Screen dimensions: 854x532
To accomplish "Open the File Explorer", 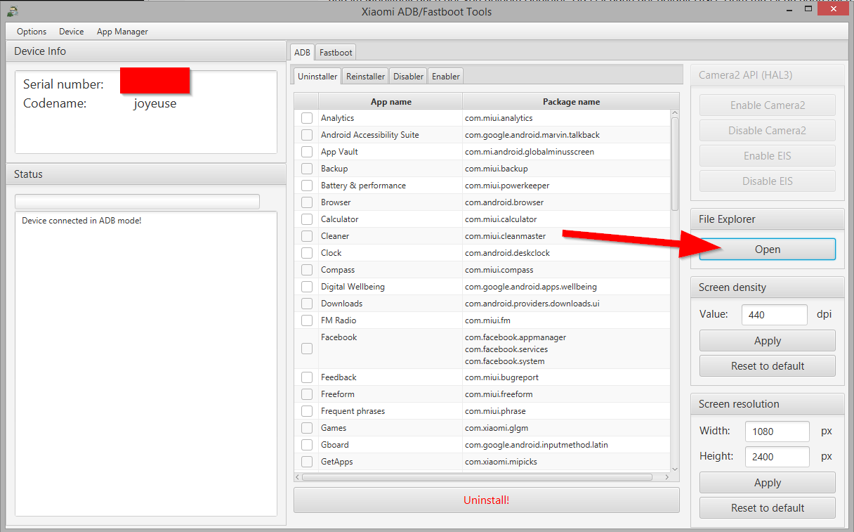I will (x=768, y=249).
